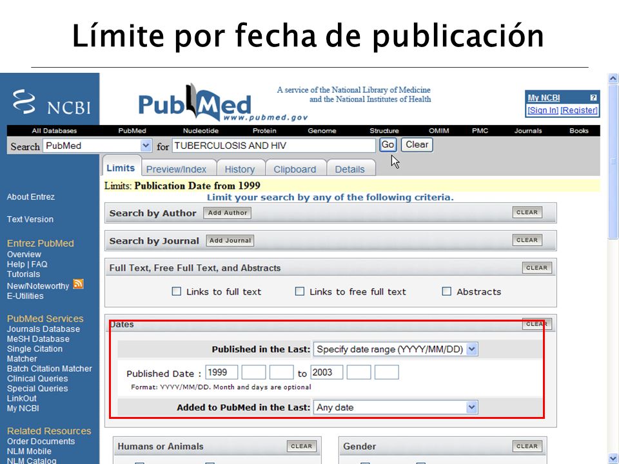Switch to the Limits tab
This screenshot has width=619, height=464.
(121, 168)
